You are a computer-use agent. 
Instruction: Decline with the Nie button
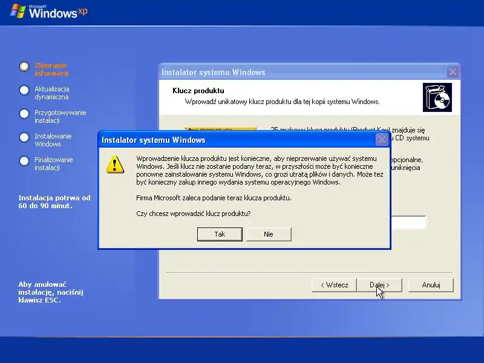coord(269,234)
